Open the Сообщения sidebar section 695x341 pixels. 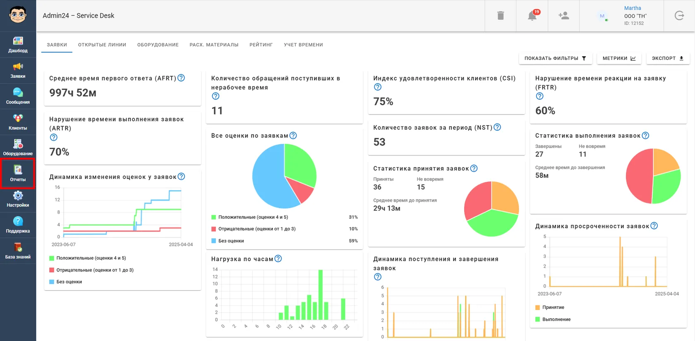coord(18,96)
